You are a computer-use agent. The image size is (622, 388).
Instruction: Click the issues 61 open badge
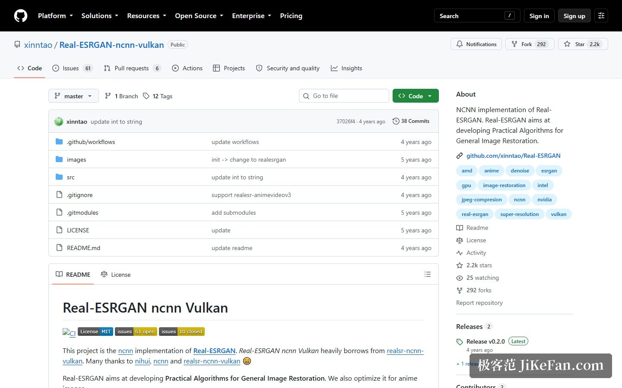coord(136,332)
